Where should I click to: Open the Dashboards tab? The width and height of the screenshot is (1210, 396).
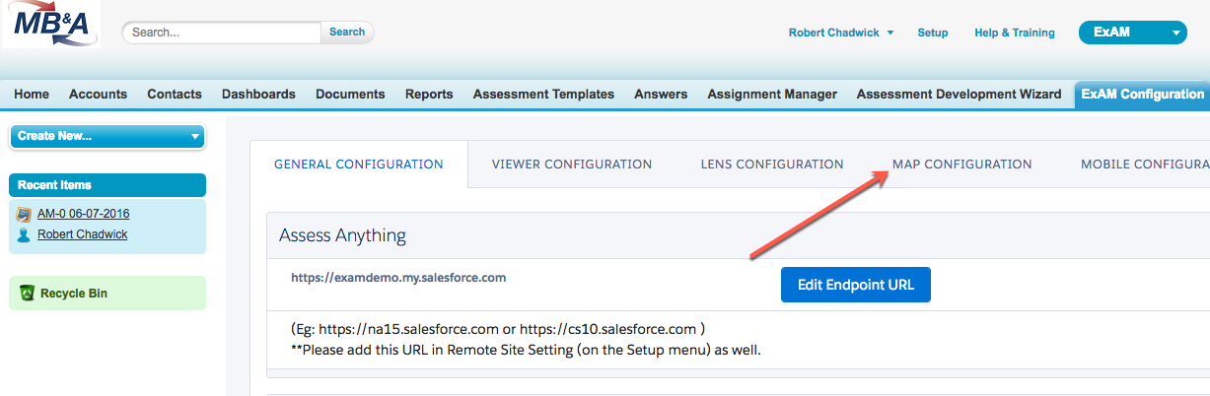[258, 95]
